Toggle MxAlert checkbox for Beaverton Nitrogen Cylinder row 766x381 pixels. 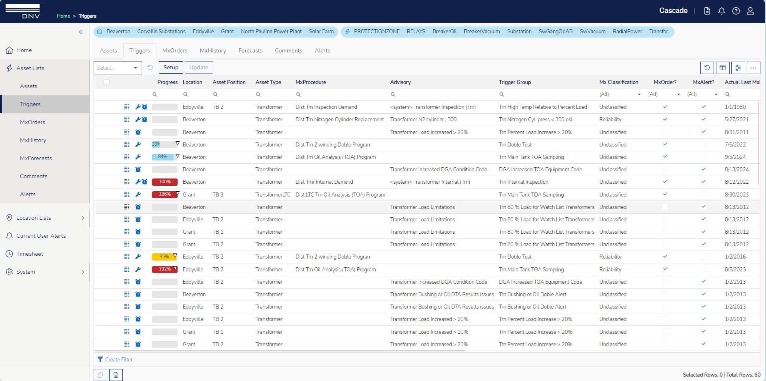coord(703,119)
